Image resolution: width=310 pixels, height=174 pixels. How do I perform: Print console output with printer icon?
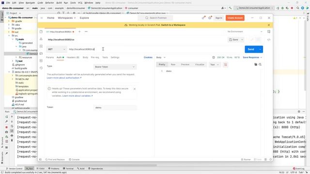pyautogui.click(x=12, y=135)
